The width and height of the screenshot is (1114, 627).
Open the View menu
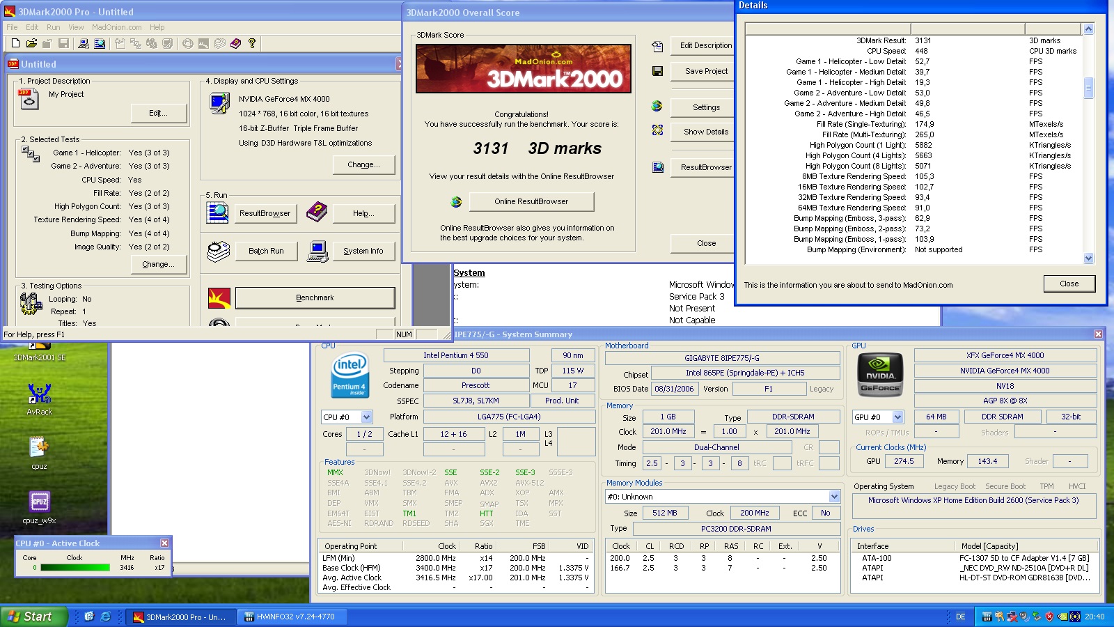pyautogui.click(x=76, y=27)
